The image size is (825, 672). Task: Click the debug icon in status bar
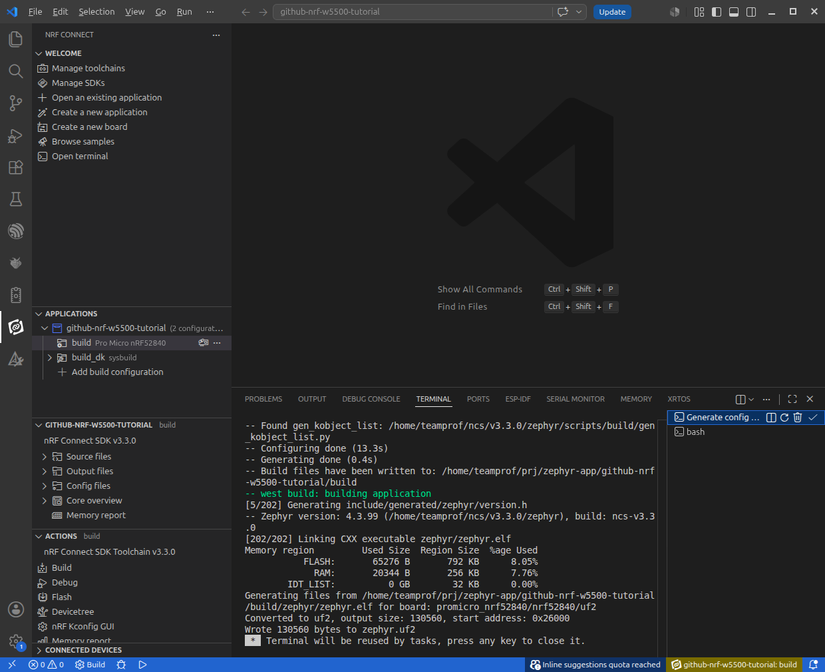[x=121, y=665]
